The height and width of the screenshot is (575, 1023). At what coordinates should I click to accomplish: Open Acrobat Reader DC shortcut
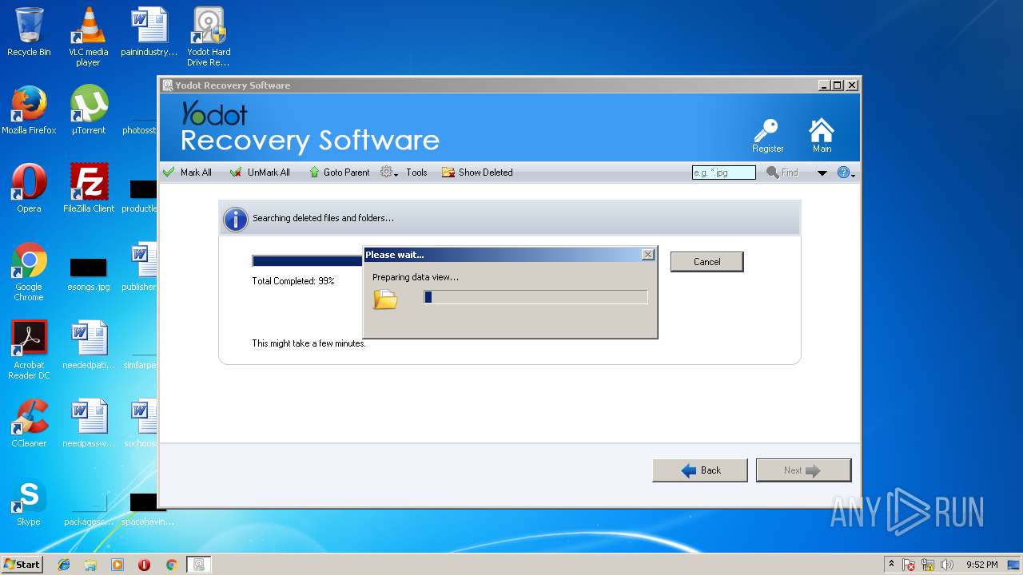click(29, 350)
